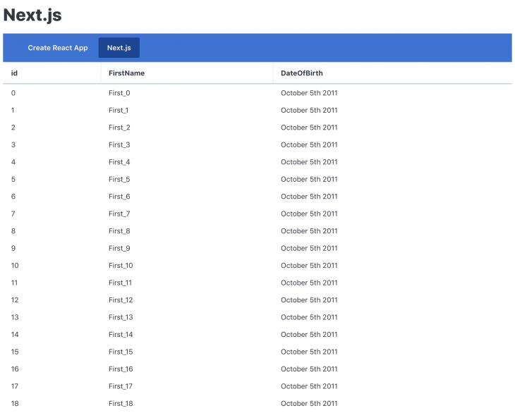Select the Next.js tab in the blue navbar
Image resolution: width=515 pixels, height=413 pixels.
point(119,48)
